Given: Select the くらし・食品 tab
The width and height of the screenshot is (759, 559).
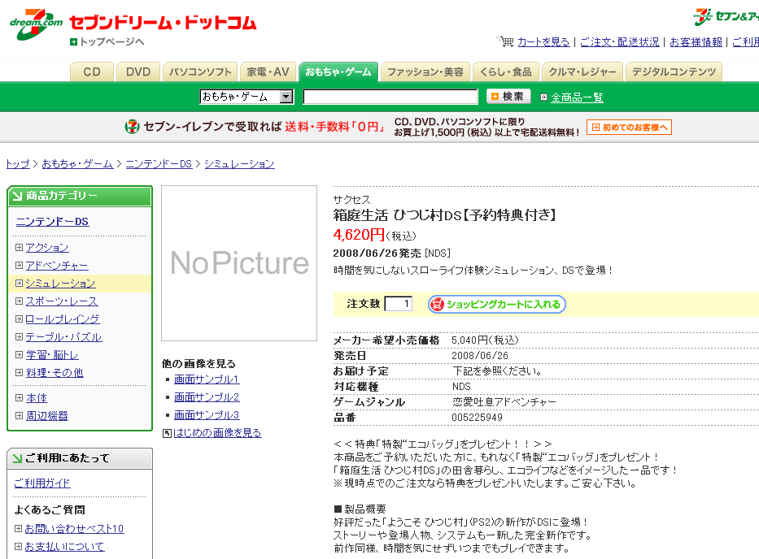Looking at the screenshot, I should click(x=505, y=72).
